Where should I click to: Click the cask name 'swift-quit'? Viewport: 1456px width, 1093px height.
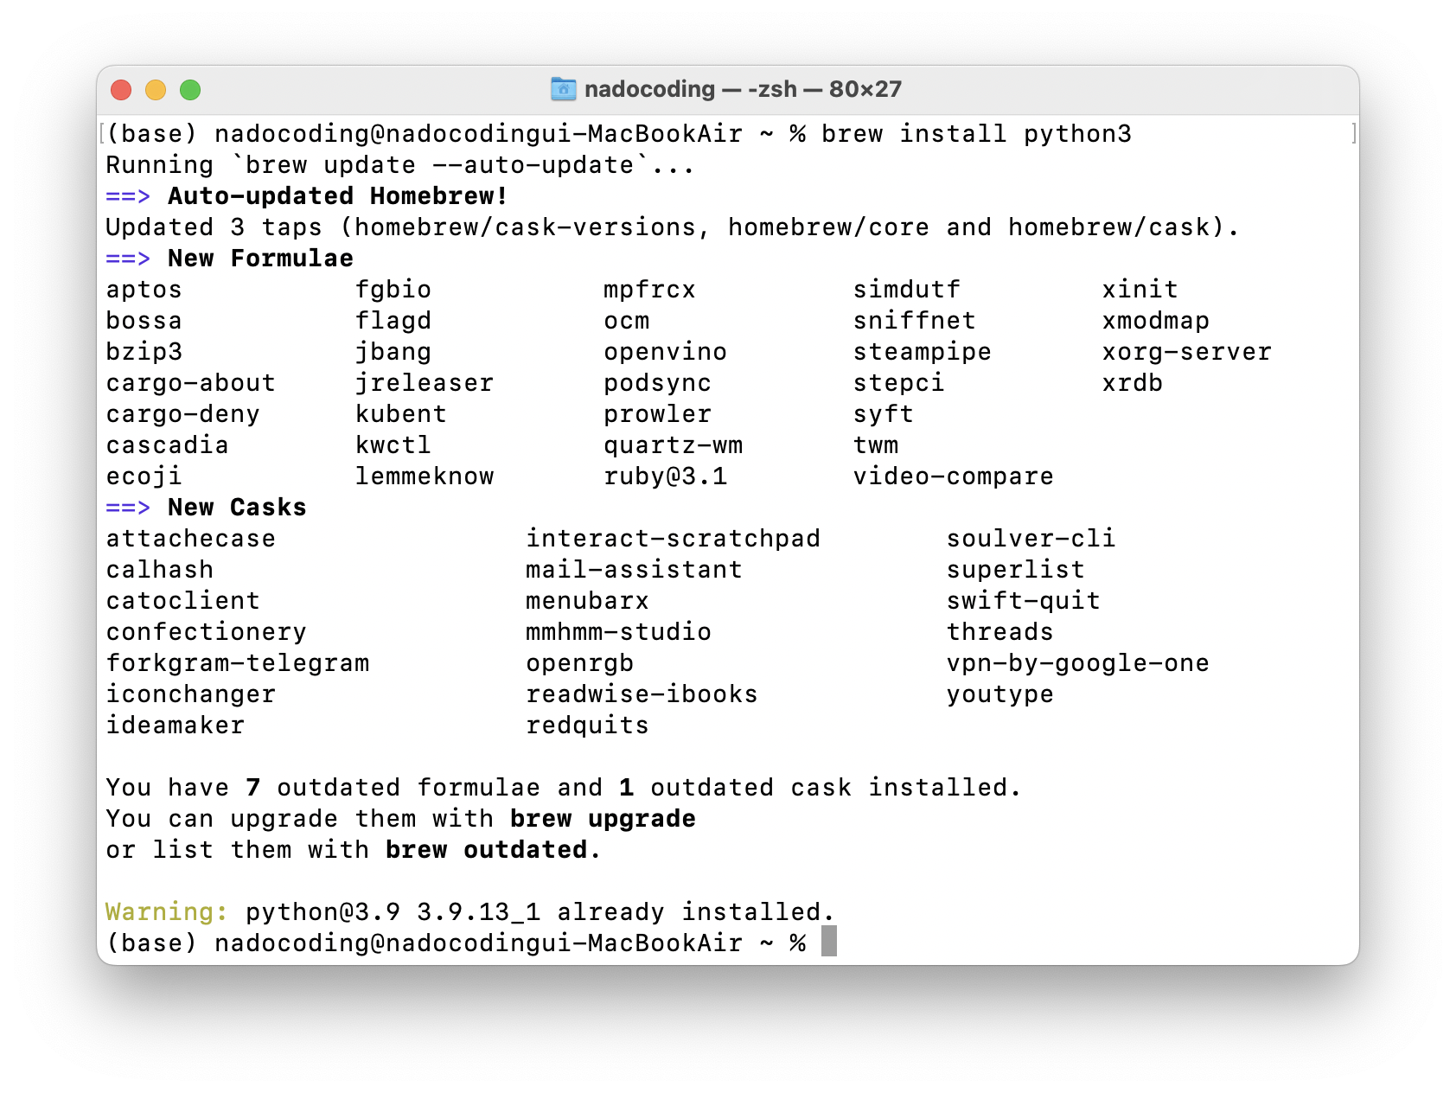pos(1023,601)
